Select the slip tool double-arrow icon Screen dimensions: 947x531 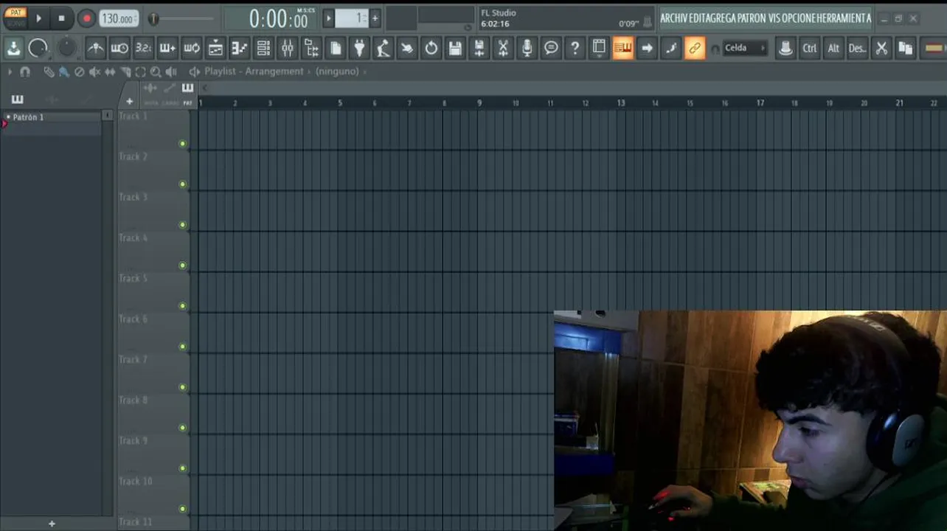pyautogui.click(x=110, y=72)
